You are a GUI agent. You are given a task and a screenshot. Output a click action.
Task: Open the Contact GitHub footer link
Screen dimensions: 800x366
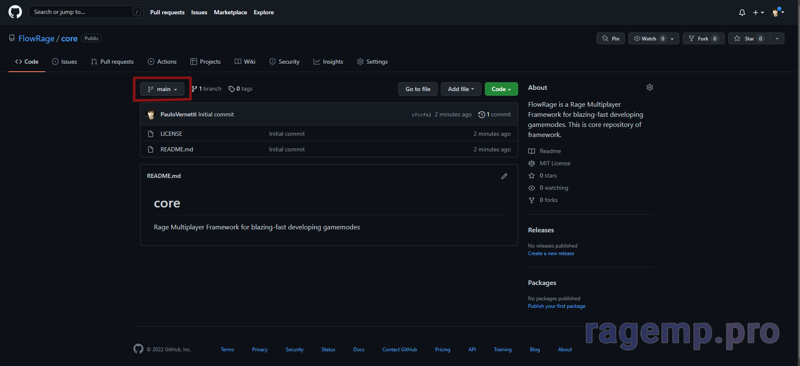click(x=400, y=350)
